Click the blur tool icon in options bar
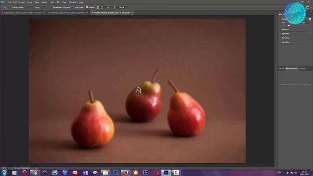The height and width of the screenshot is (176, 313). coord(5,7)
